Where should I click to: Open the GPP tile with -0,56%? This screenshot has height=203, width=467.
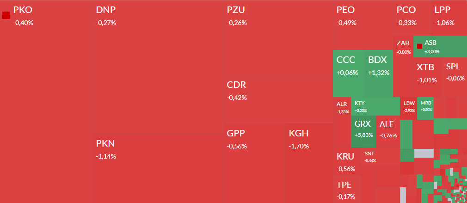(x=254, y=163)
